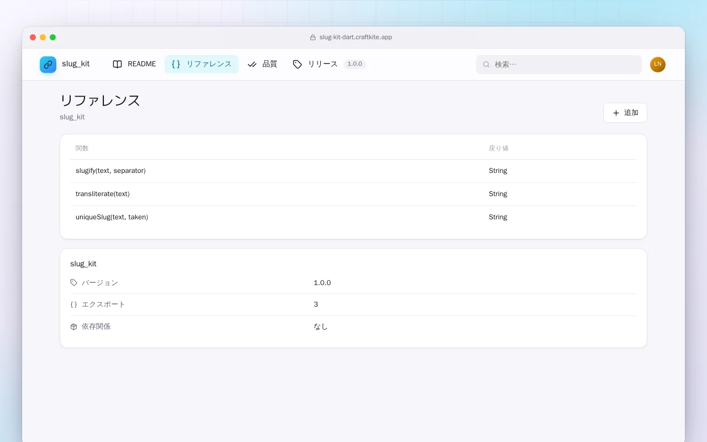The image size is (707, 442).
Task: Click the curly braces reference icon
Action: point(176,64)
